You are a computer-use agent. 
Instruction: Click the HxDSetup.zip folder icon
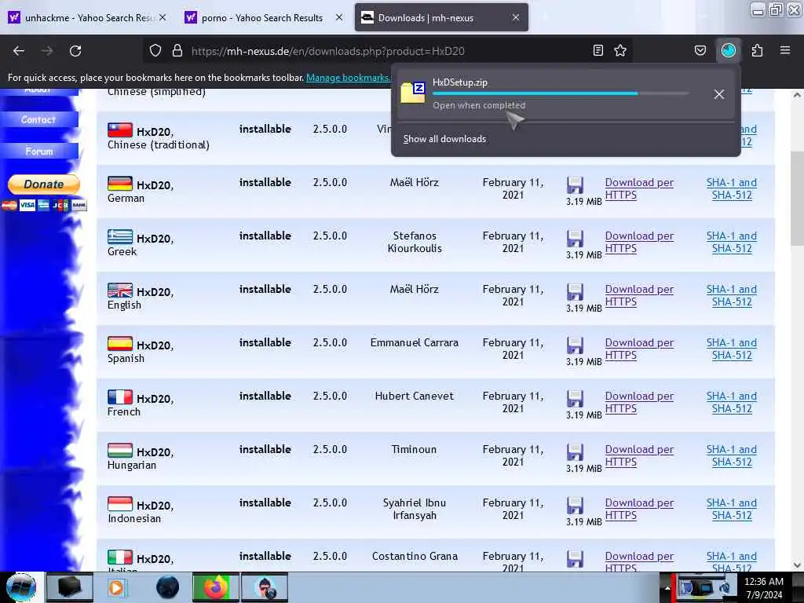tap(413, 93)
